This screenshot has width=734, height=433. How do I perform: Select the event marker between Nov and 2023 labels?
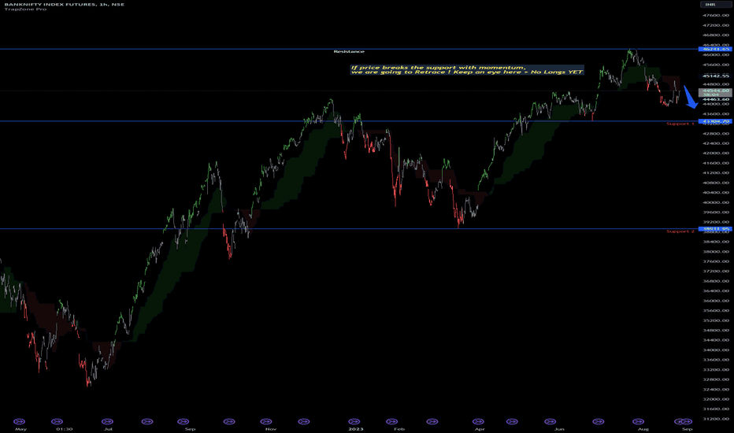(x=303, y=421)
